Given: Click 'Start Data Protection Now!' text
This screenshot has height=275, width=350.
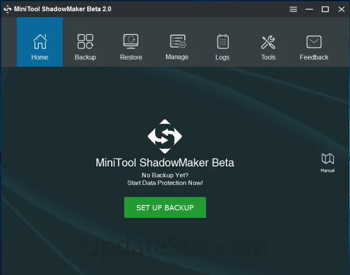Looking at the screenshot, I should tap(165, 183).
